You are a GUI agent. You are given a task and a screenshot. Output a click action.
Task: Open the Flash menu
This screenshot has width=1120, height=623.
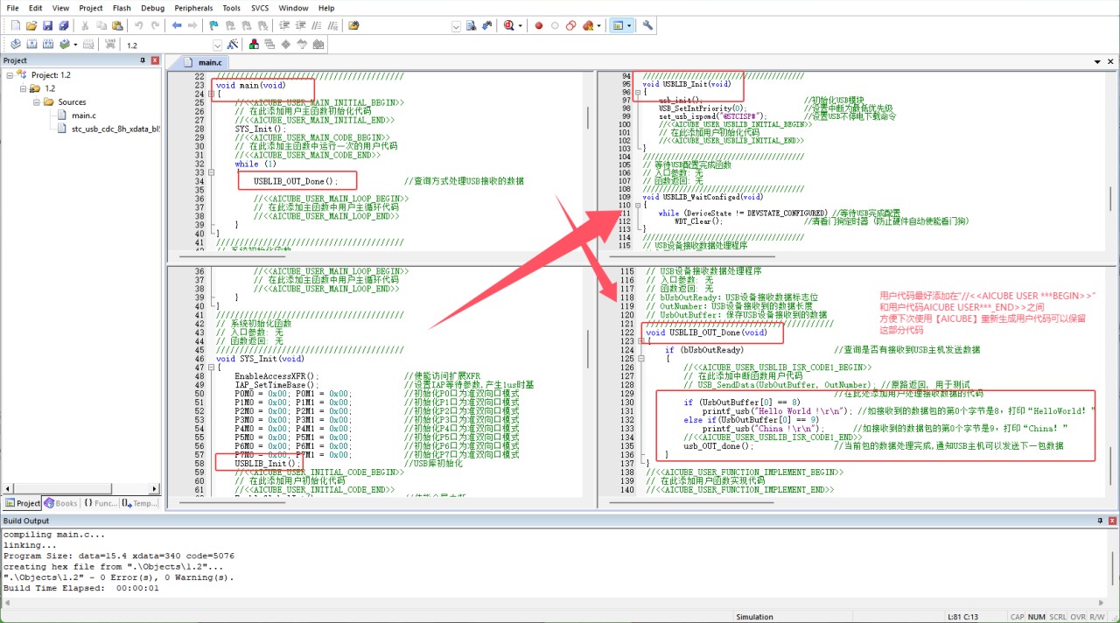point(122,8)
